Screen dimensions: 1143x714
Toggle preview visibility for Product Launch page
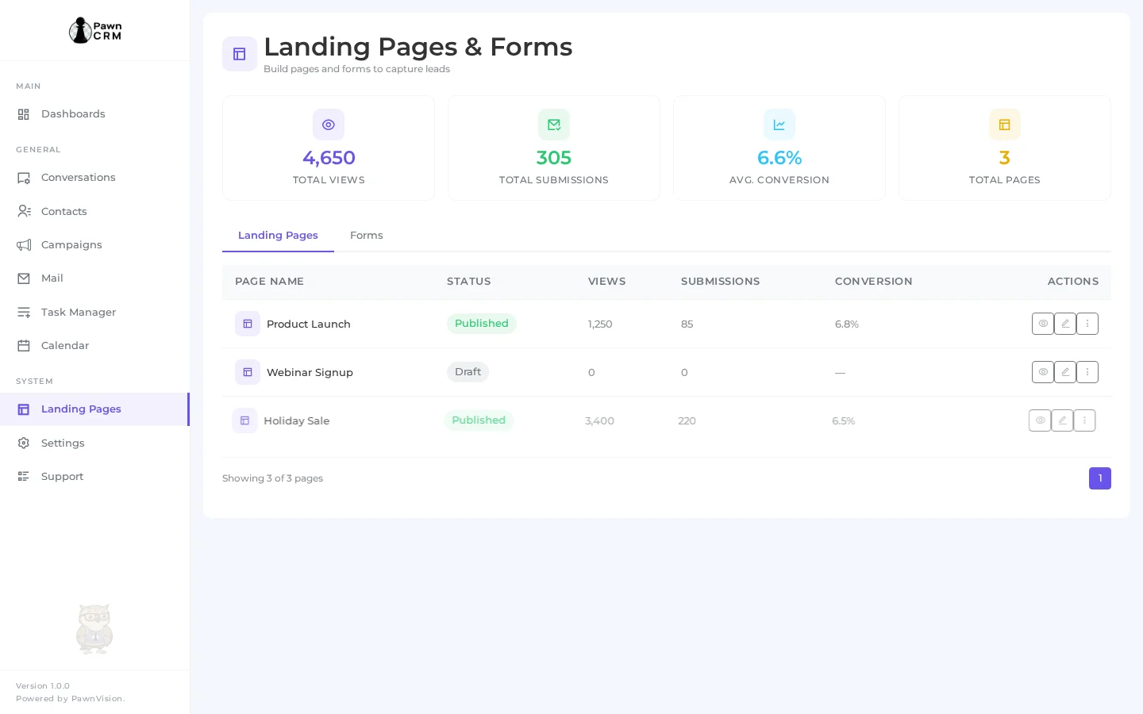point(1043,324)
